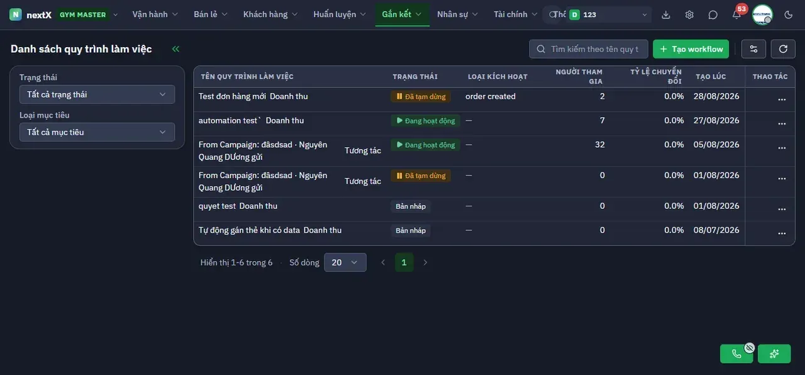The width and height of the screenshot is (805, 375).
Task: Click the green phone call button
Action: [736, 354]
